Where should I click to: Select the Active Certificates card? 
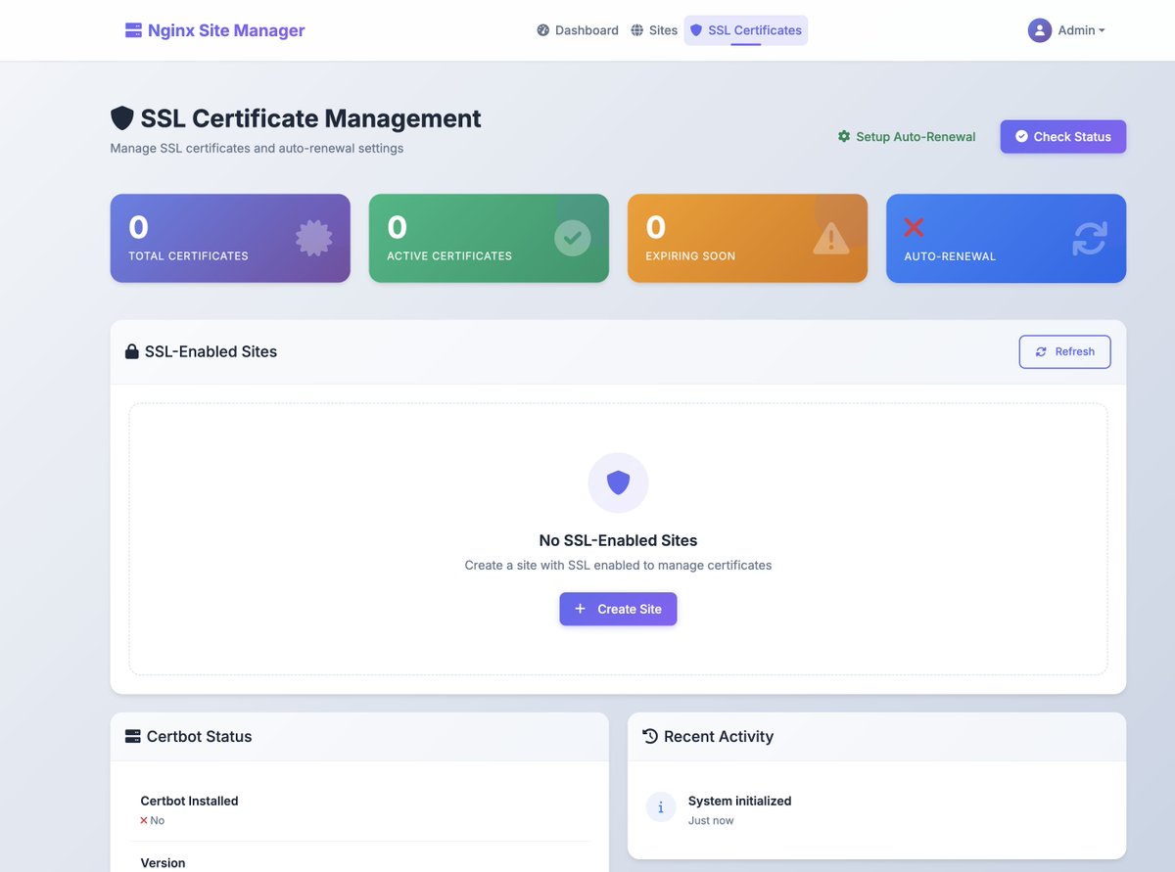pos(489,238)
